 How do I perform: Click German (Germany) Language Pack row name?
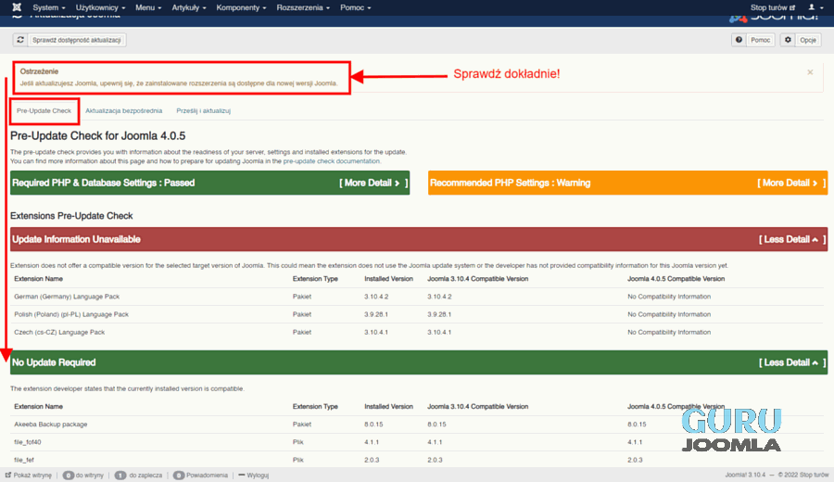67,297
